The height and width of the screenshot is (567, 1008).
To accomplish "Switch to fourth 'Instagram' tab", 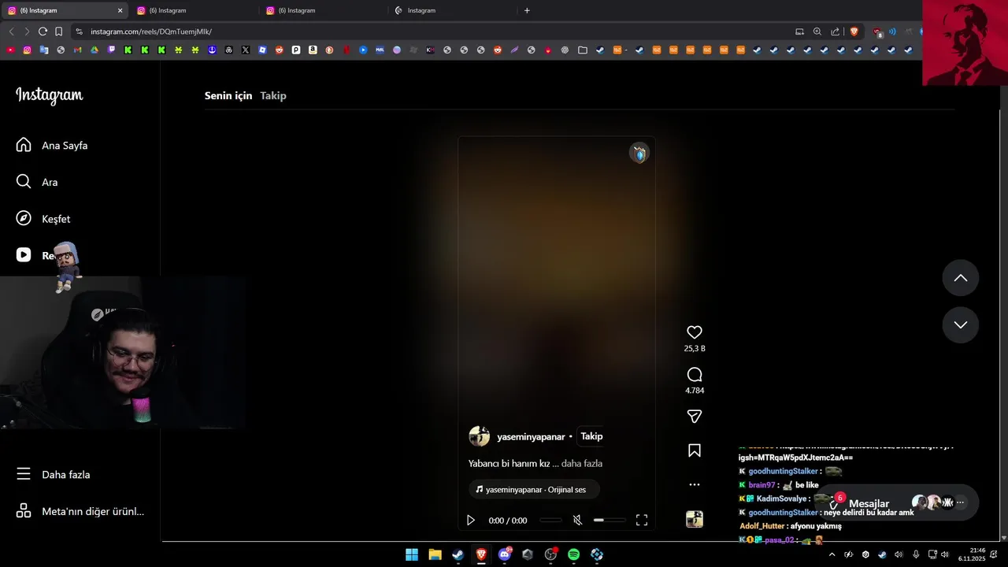I will [x=451, y=10].
